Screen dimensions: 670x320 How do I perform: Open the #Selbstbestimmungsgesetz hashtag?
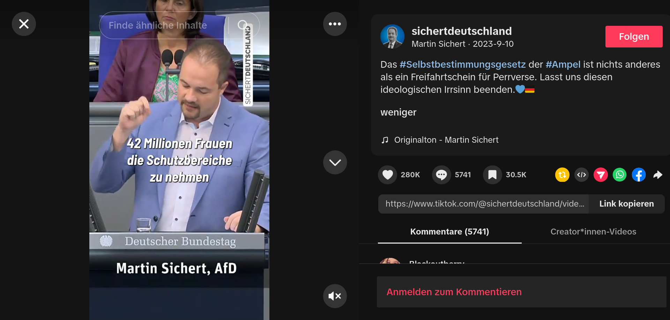[462, 65]
